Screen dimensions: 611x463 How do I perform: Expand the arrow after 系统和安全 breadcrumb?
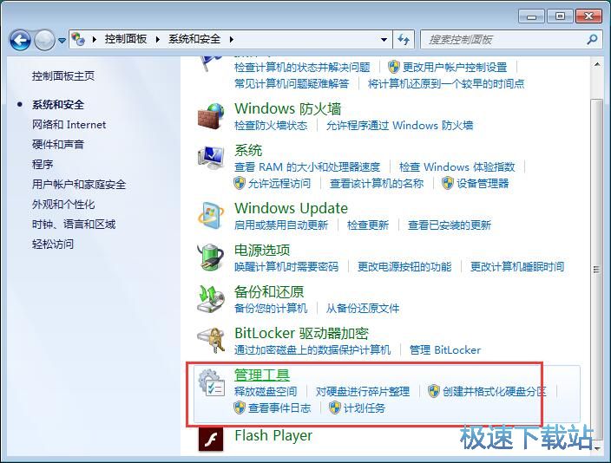coord(232,39)
